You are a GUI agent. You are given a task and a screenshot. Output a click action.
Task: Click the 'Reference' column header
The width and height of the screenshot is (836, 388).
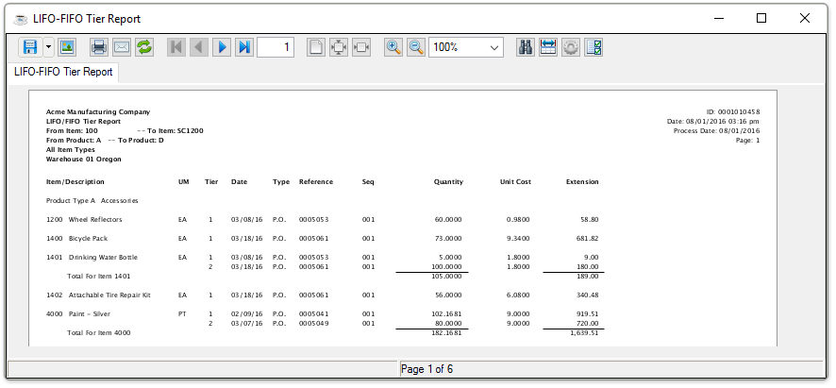point(316,182)
